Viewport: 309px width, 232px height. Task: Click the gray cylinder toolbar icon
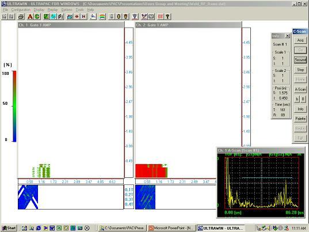(x=112, y=17)
